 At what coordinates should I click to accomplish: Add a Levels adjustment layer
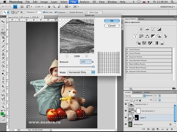[147, 29]
